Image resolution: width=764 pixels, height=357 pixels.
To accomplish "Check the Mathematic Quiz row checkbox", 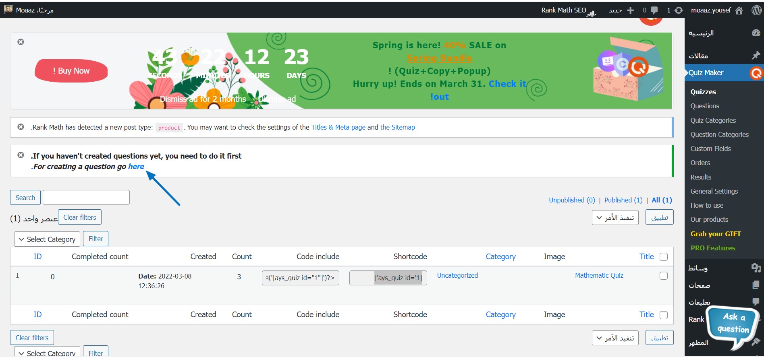I will (x=664, y=276).
